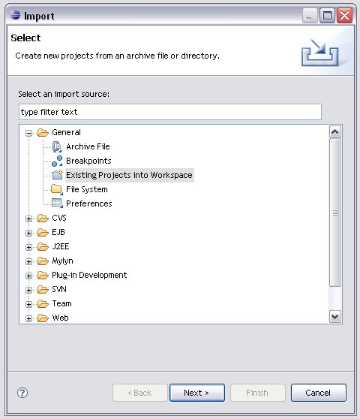Select Existing Projects into Workspace entry

[x=130, y=175]
